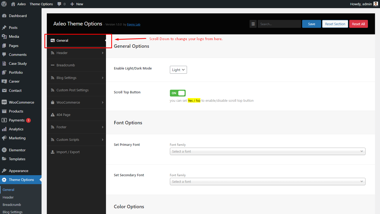380x214 pixels.
Task: Click the blue Save button
Action: point(312,24)
